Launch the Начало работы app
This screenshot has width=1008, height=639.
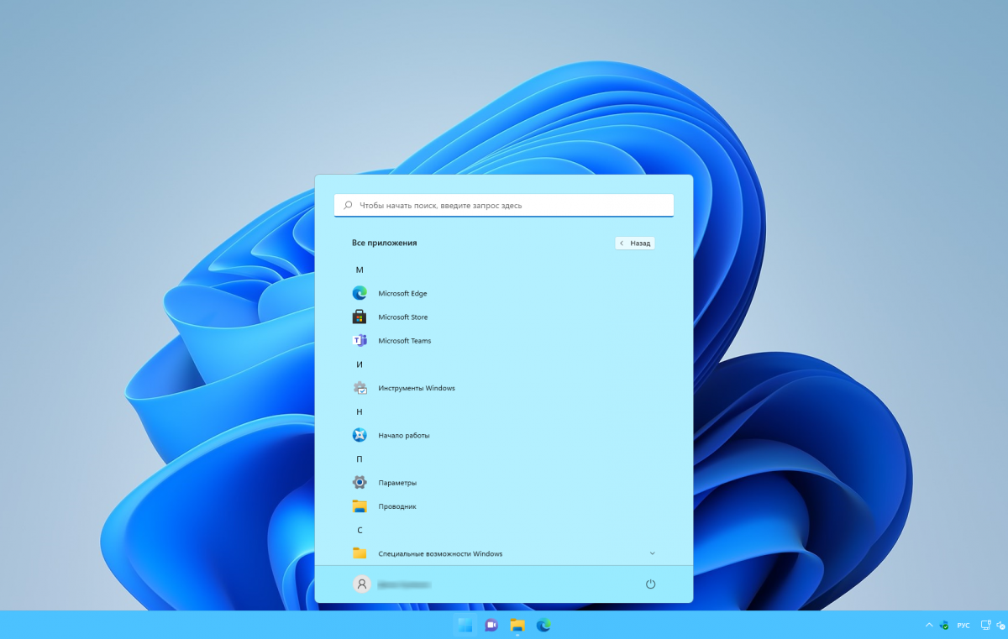coord(403,436)
